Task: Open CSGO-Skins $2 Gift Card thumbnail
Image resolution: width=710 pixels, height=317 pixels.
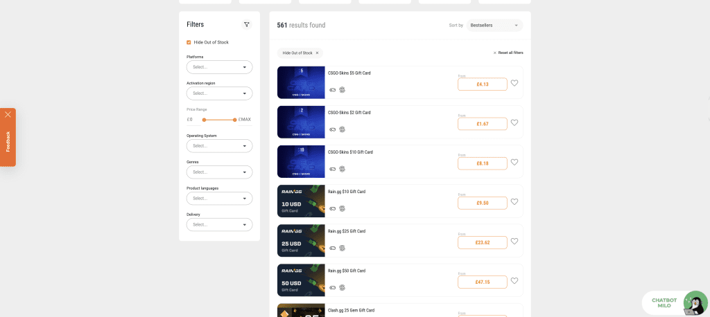Action: pos(301,122)
